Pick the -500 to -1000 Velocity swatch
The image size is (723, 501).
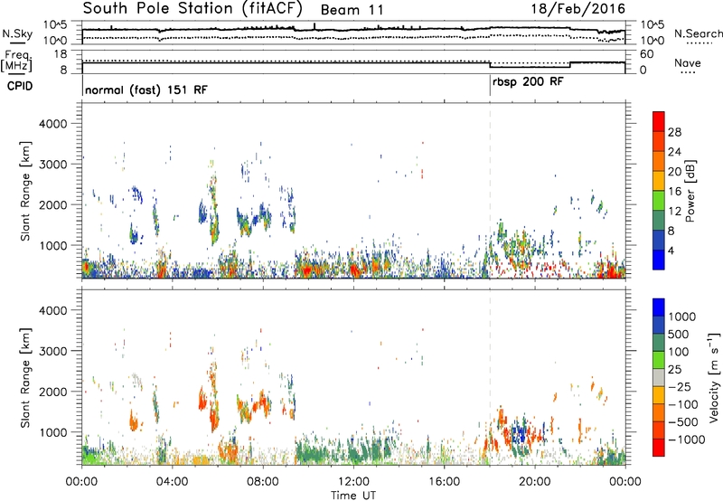659,430
